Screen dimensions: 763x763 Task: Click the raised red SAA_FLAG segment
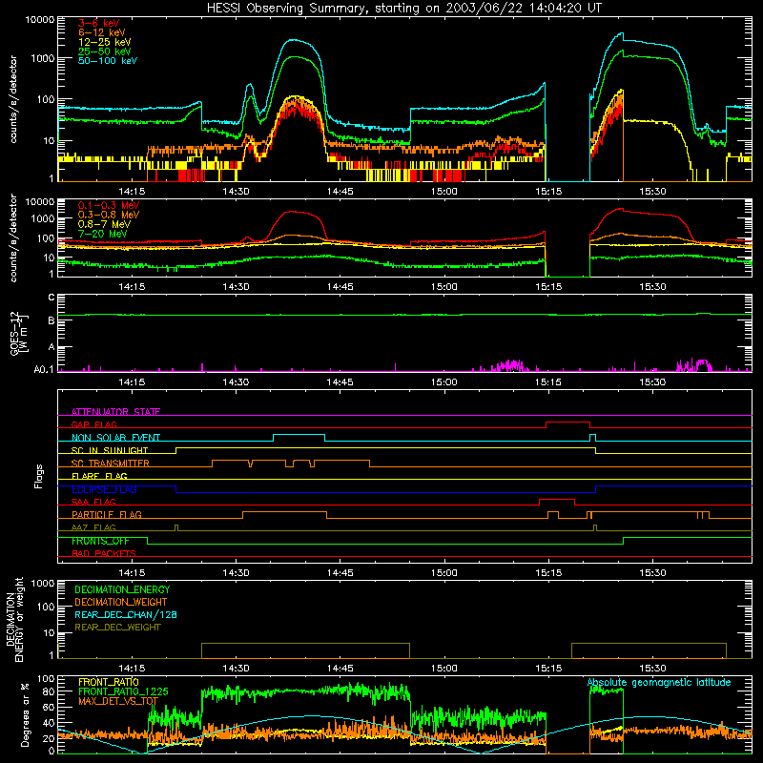[x=557, y=499]
